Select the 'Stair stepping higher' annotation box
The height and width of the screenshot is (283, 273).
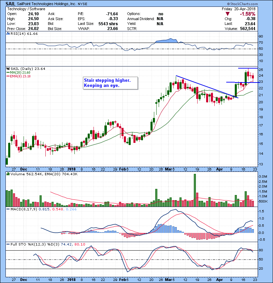tap(110, 83)
